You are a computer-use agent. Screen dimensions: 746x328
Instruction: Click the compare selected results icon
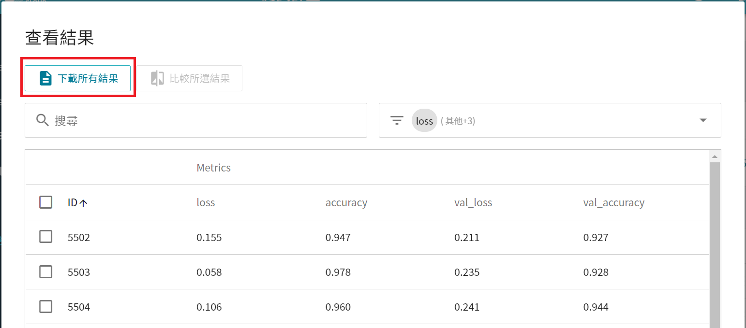157,78
